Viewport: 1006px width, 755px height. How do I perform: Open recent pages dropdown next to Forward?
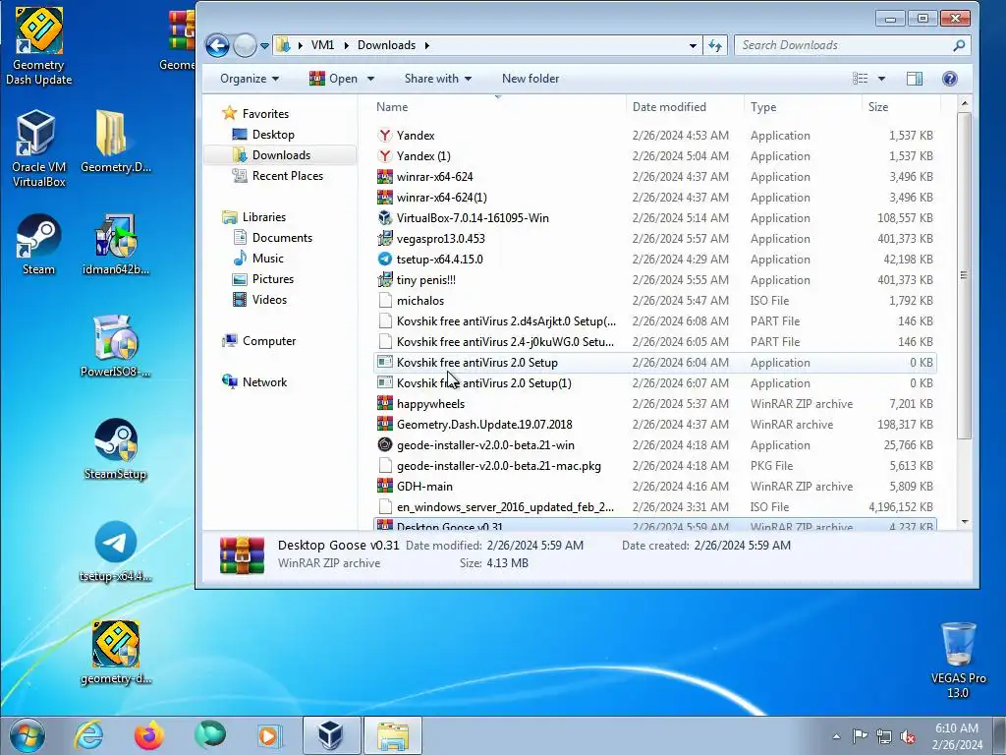coord(264,45)
